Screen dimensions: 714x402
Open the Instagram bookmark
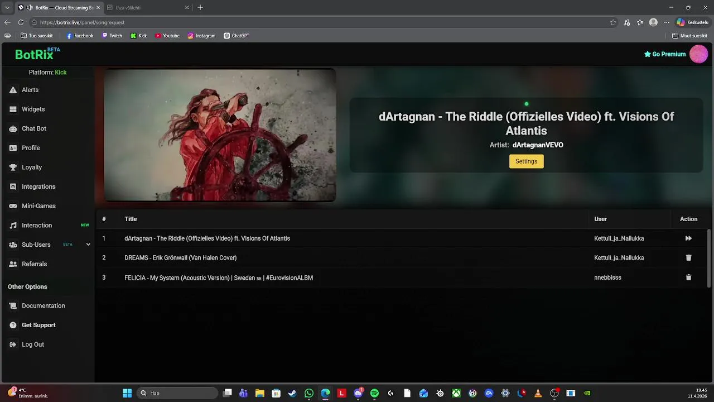(201, 36)
